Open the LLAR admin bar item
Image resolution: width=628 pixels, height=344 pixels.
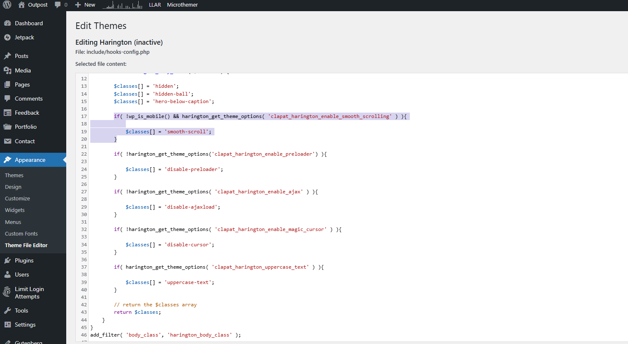[155, 5]
